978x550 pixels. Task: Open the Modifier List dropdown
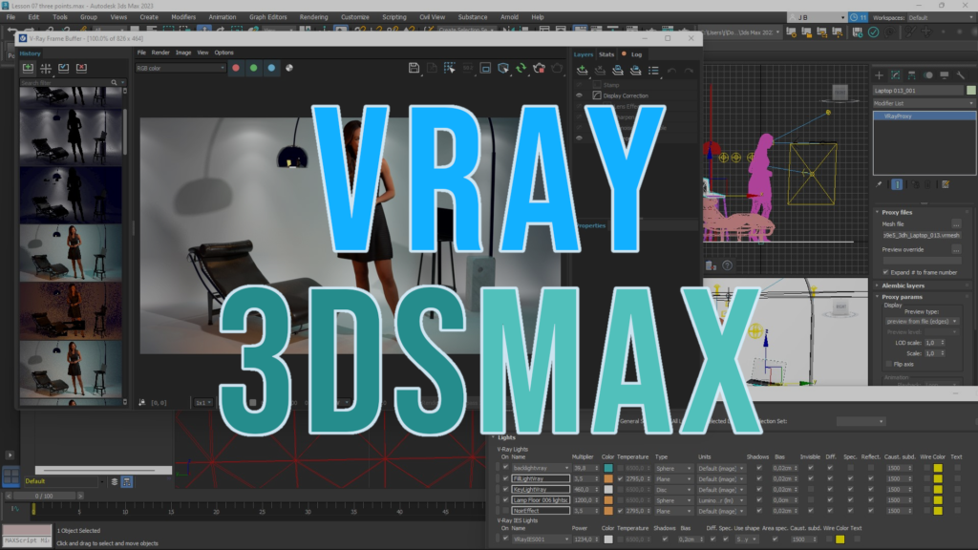coord(924,103)
